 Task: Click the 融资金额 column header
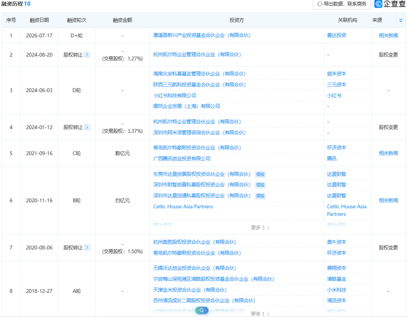122,20
